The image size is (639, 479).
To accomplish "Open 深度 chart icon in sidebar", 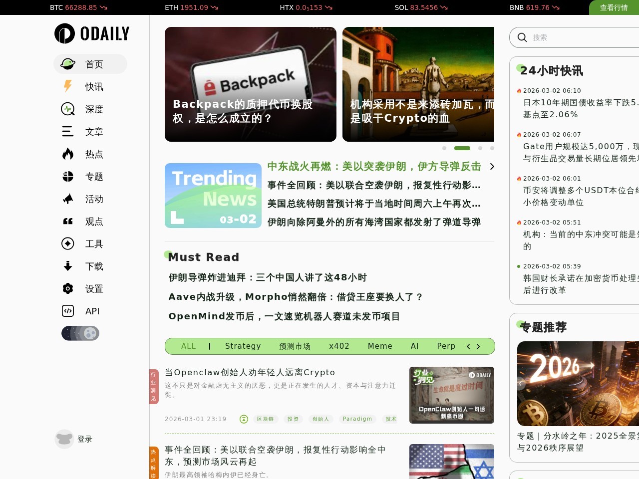I will coord(68,109).
